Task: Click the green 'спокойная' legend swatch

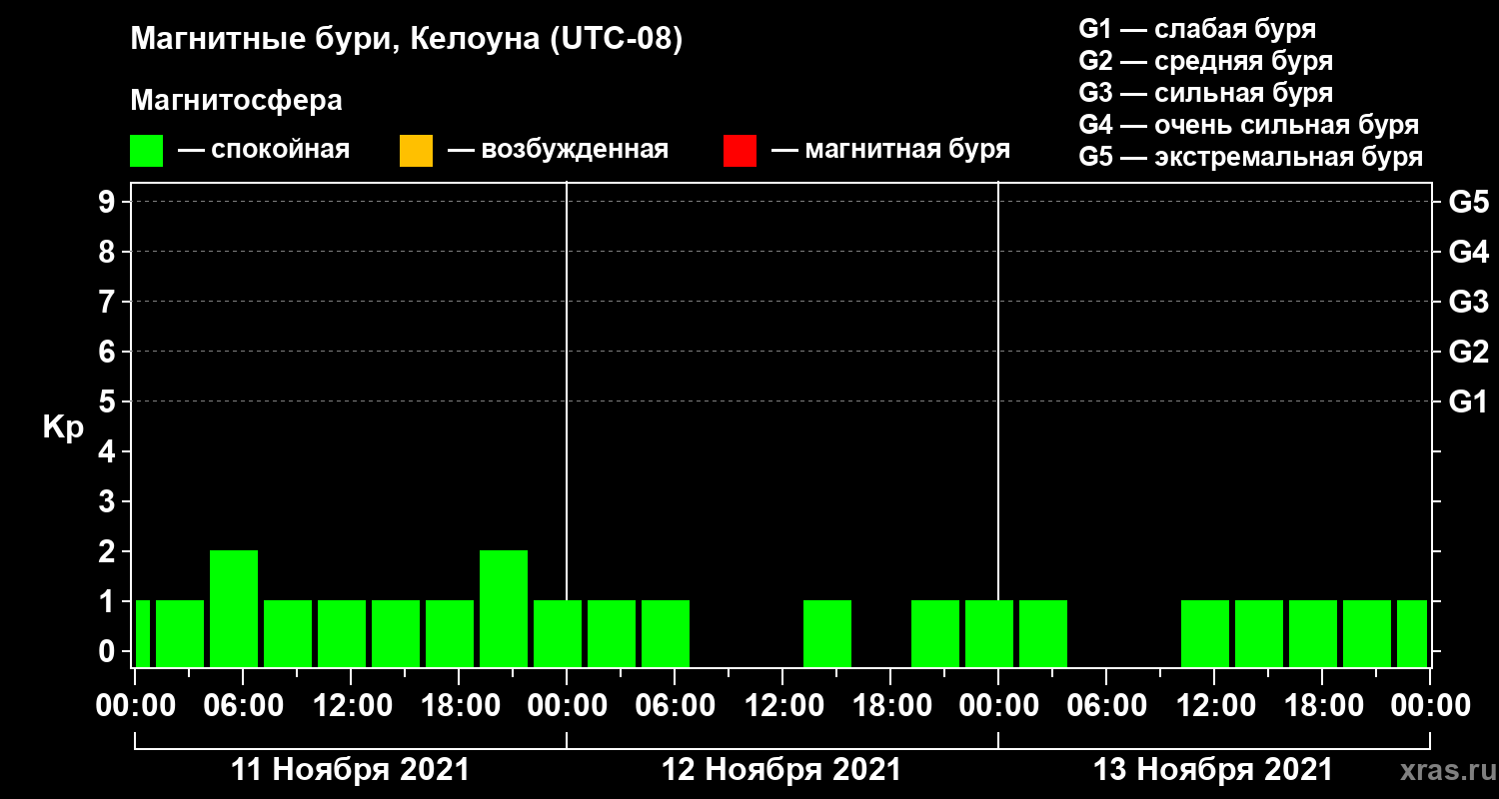Action: [x=146, y=151]
